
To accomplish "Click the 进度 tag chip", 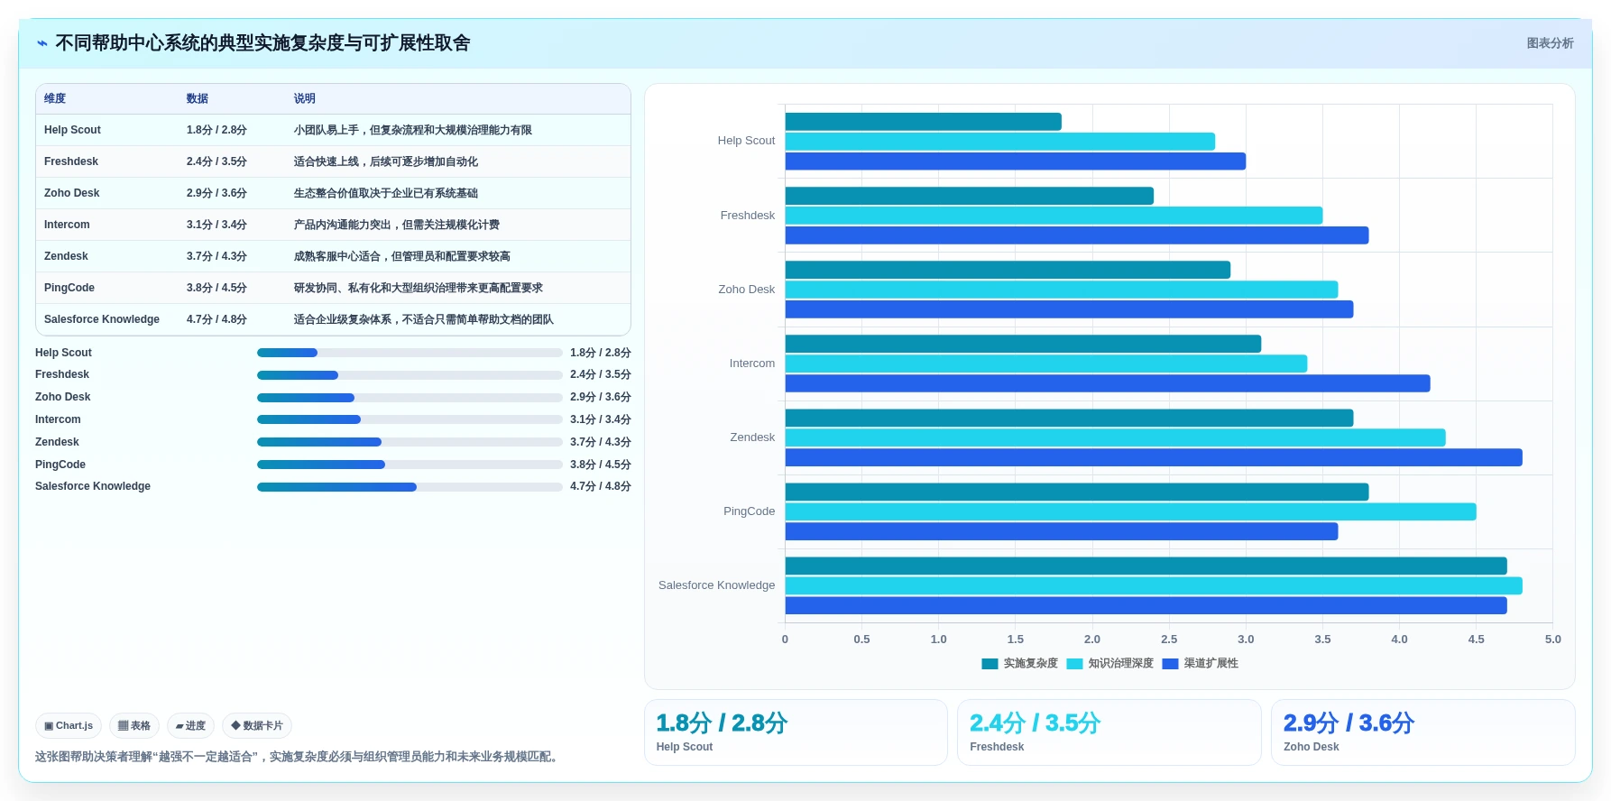I will (x=190, y=725).
